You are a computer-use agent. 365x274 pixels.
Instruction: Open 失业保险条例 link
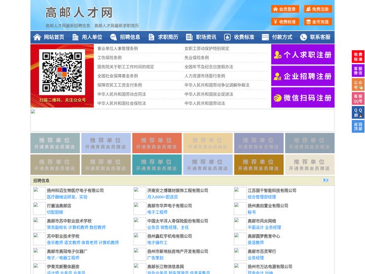coord(197,57)
